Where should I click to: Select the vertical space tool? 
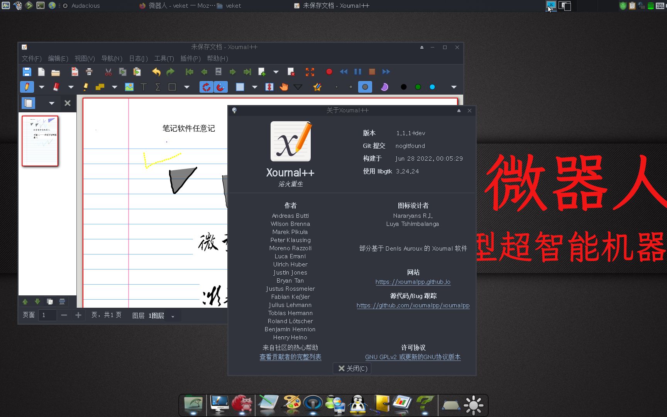tap(269, 87)
